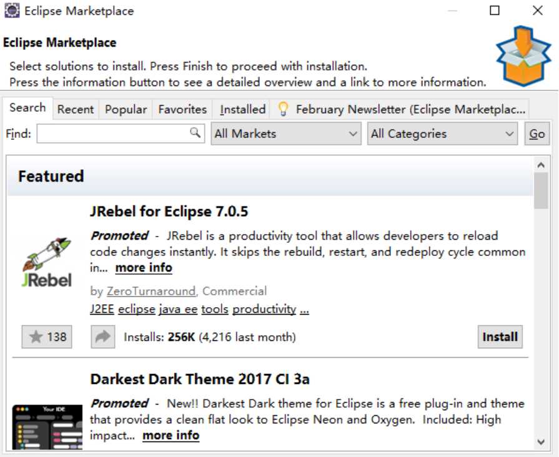Select the Favorites tab
559x457 pixels.
tap(182, 109)
